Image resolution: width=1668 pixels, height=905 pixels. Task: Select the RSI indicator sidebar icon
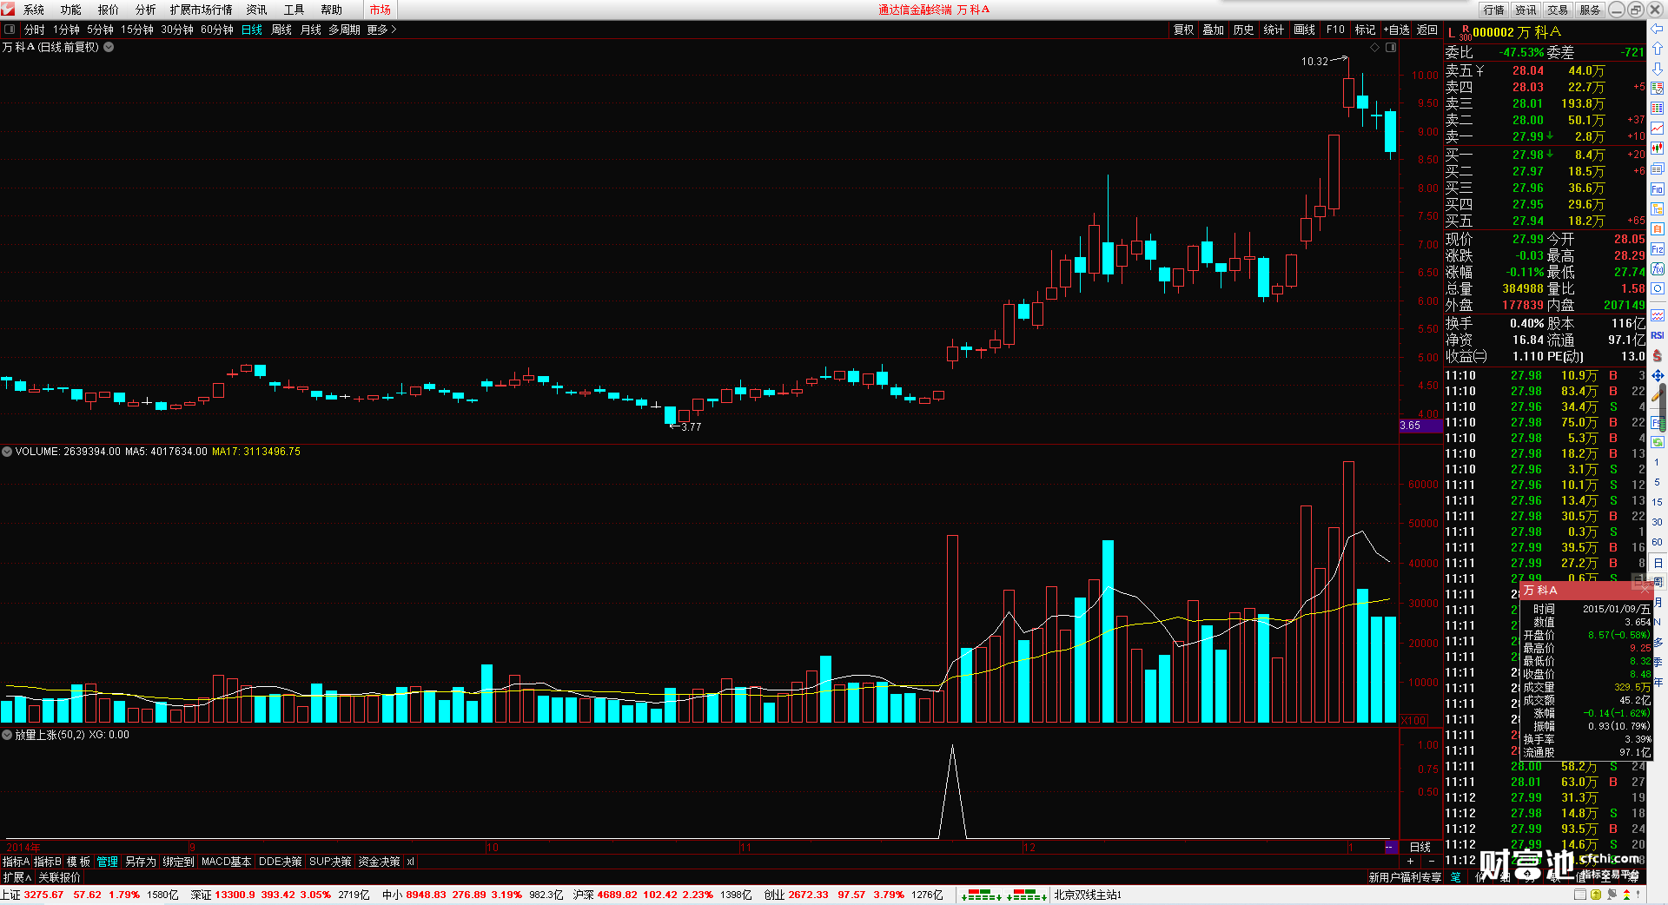(x=1658, y=335)
